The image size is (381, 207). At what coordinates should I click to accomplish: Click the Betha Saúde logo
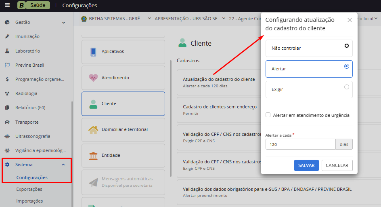(33, 5)
